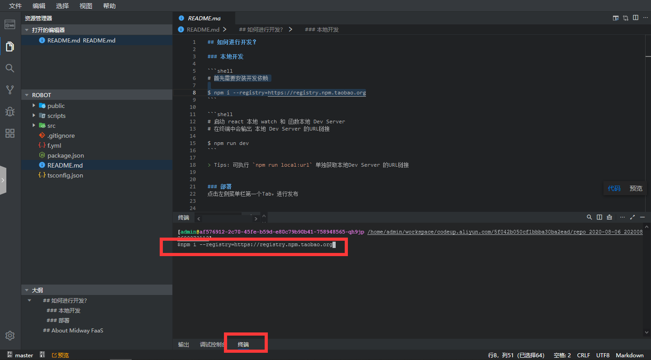
Task: Open the 选择 menu
Action: 62,6
